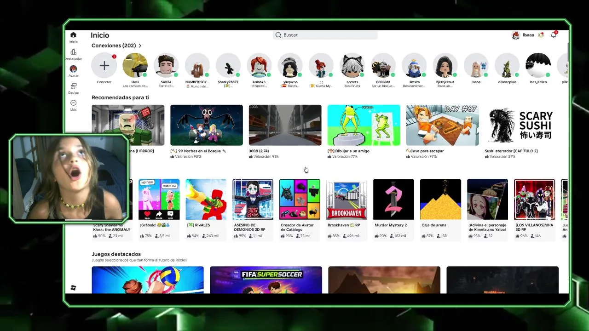
Task: Open the Avatar sidebar icon
Action: (73, 69)
